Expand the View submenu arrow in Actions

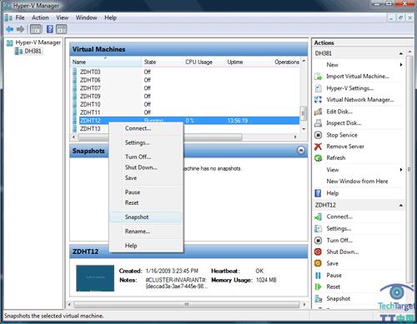401,170
